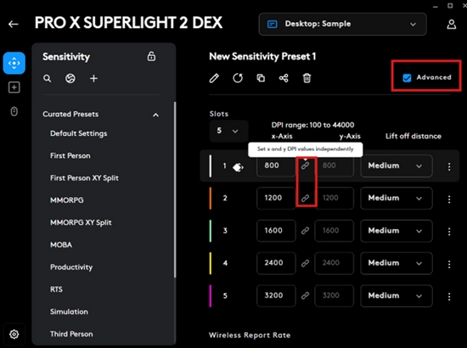This screenshot has height=348, width=467.
Task: Browse community presets globe icon
Action: [70, 79]
